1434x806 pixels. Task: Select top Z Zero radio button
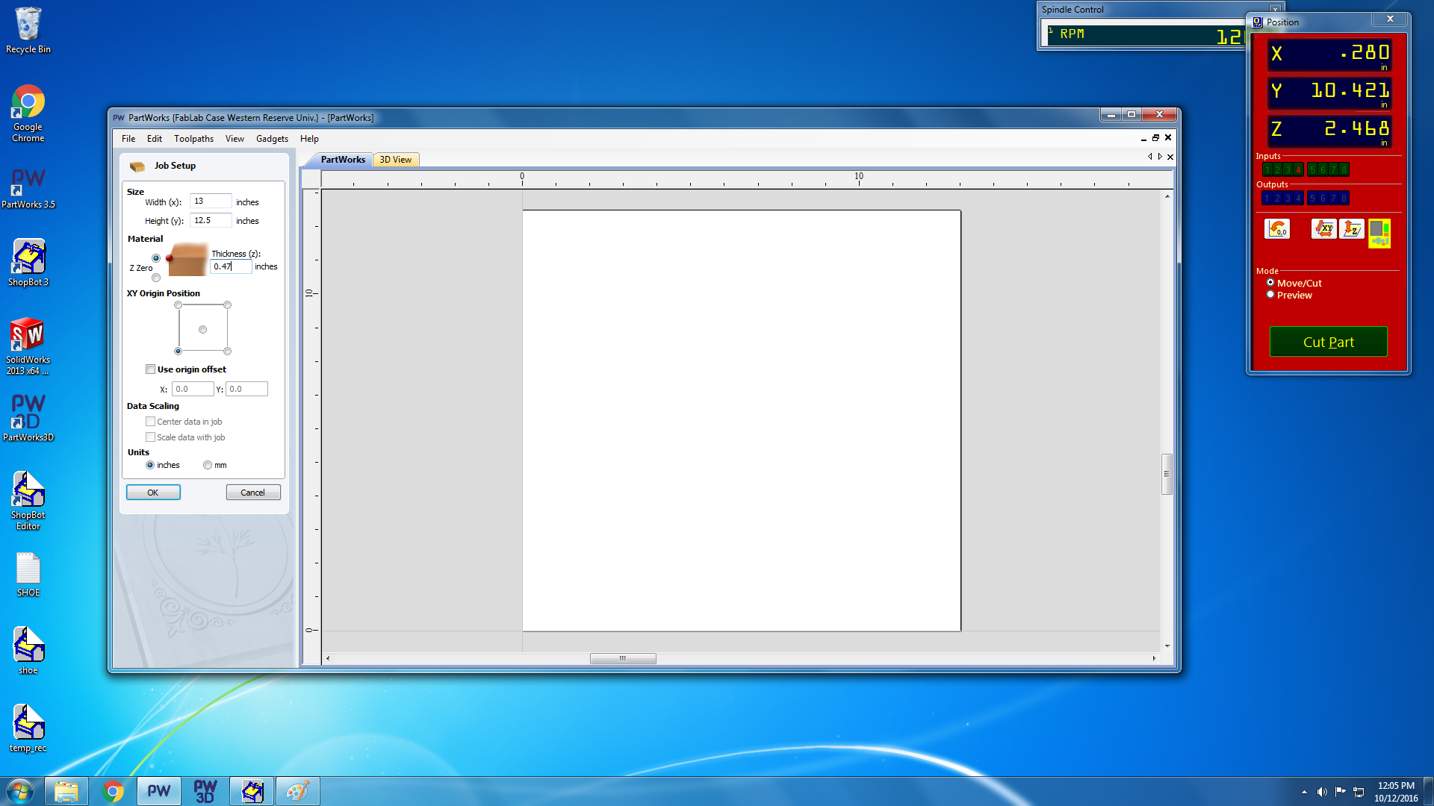[156, 258]
